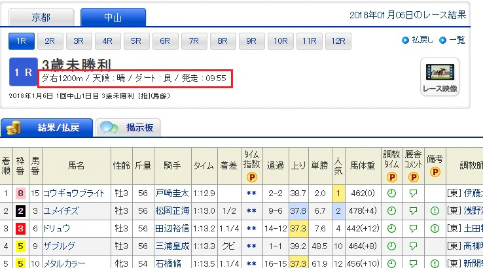The width and height of the screenshot is (483, 268).
Task: Select race 11R button
Action: pos(310,41)
